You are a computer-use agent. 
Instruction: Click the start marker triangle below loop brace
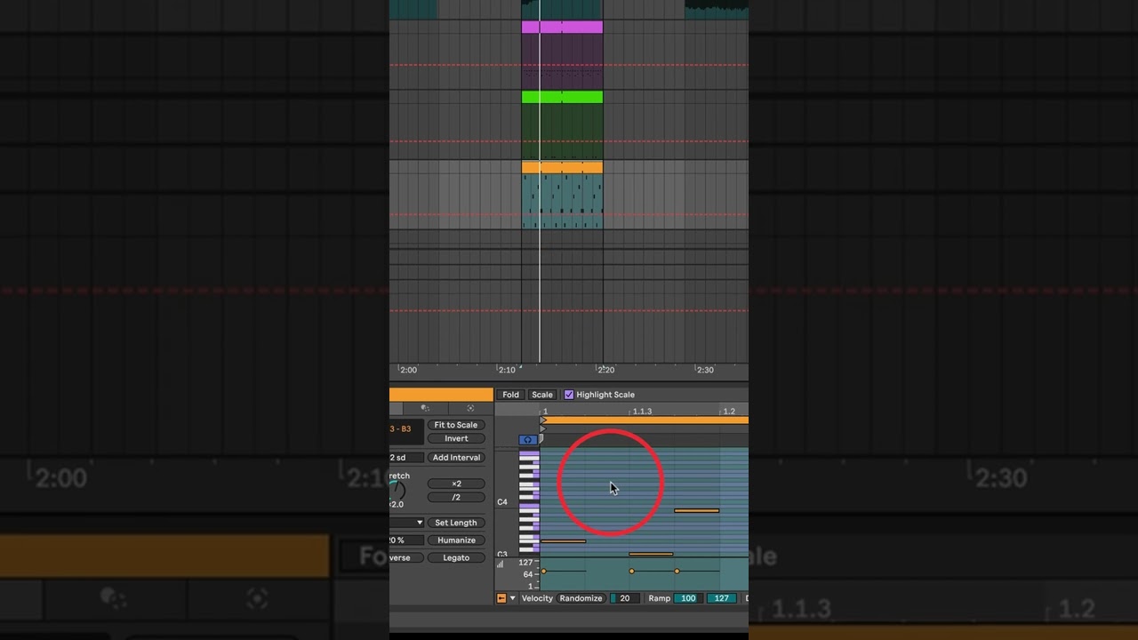click(543, 428)
